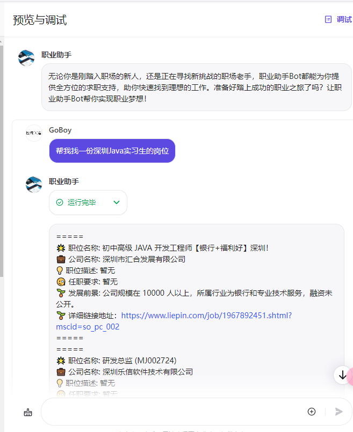Image resolution: width=353 pixels, height=432 pixels.
Task: Click the scroll-to-bottom arrow button
Action: (x=342, y=375)
